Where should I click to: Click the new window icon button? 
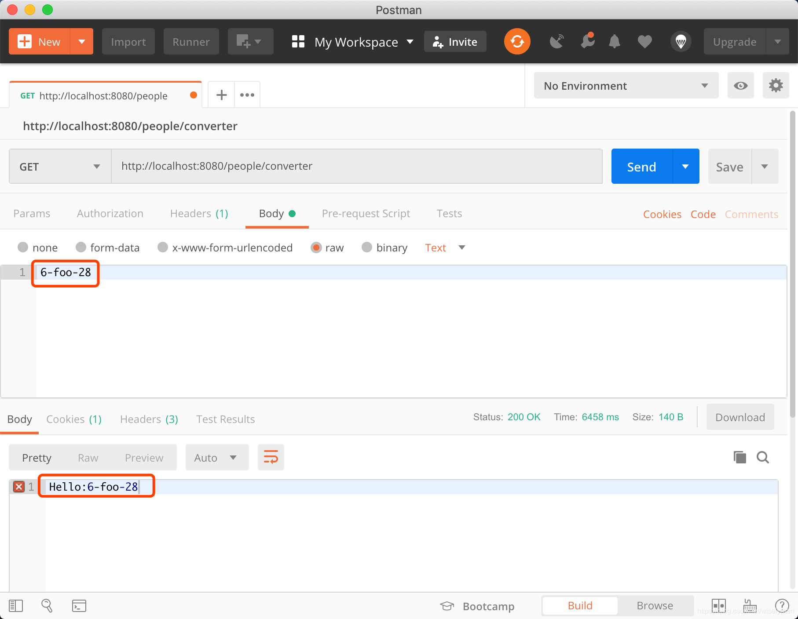(x=250, y=41)
